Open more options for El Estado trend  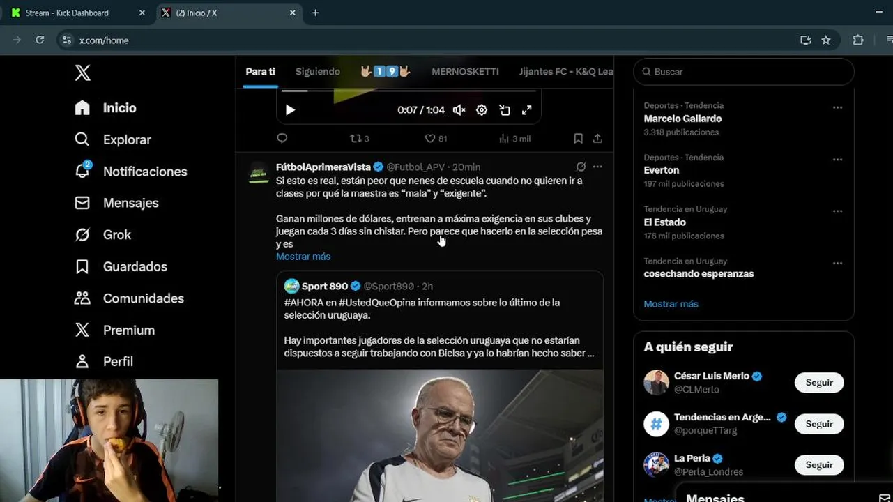point(837,211)
